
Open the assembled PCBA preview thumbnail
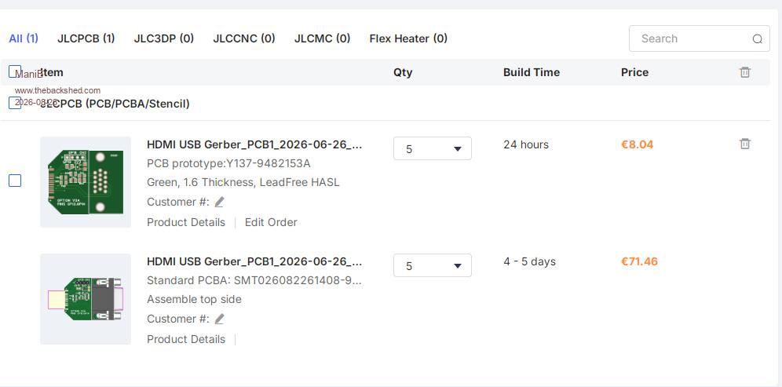[86, 299]
